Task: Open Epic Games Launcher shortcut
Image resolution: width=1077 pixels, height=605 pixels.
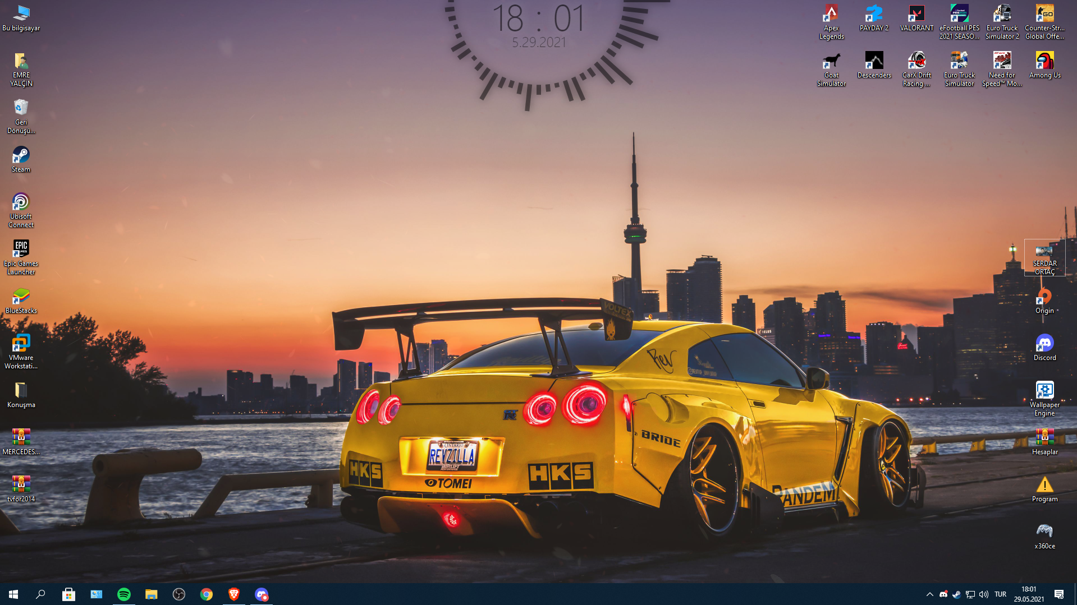Action: [x=21, y=258]
